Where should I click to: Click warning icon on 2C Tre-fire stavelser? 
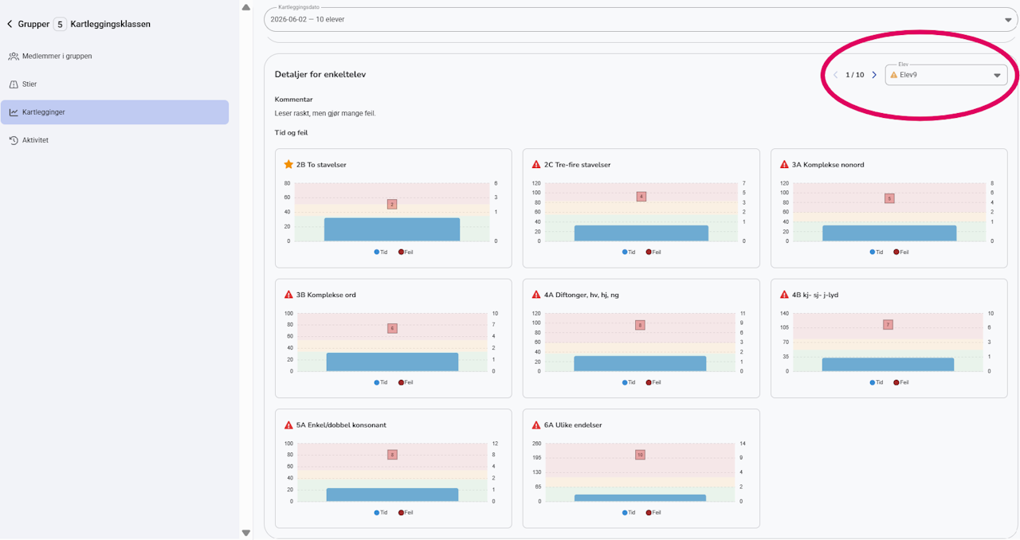[x=536, y=165]
